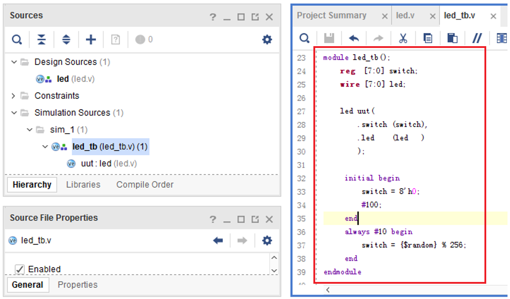This screenshot has width=510, height=299.
Task: Click the Copy icon in editor toolbar
Action: (428, 38)
